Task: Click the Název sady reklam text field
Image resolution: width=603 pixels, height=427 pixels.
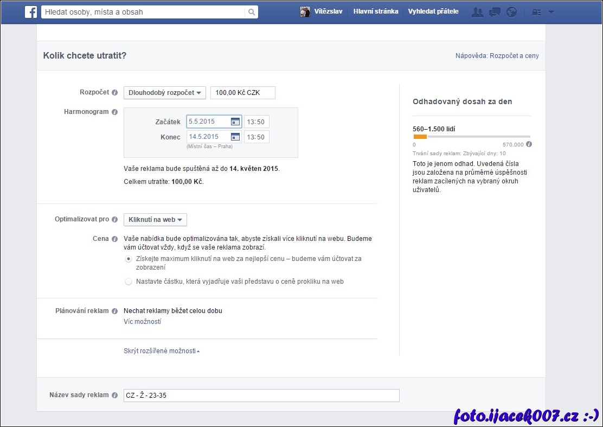Action: click(x=261, y=396)
